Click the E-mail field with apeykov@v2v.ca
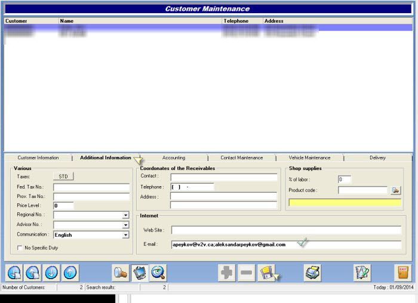 click(286, 245)
